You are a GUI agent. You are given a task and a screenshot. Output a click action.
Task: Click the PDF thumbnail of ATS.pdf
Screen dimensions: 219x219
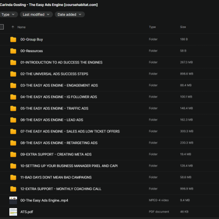click(x=13, y=212)
